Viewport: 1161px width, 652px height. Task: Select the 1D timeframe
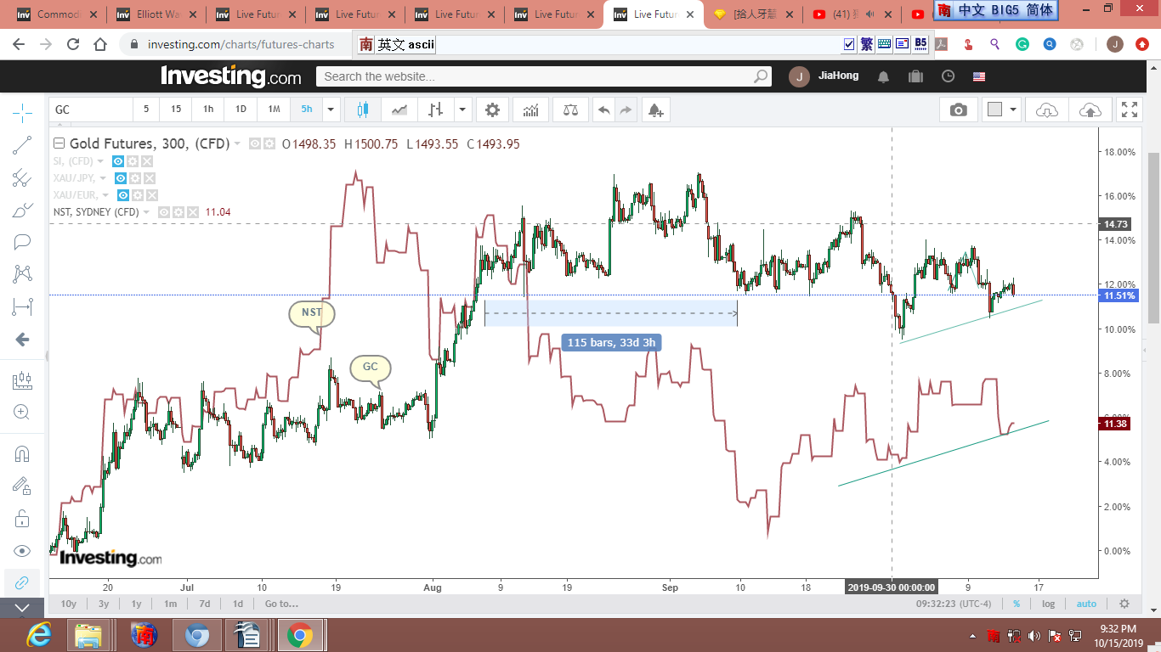point(241,110)
